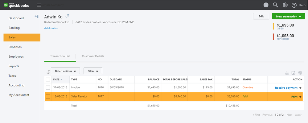Open table settings gear above Action column
This screenshot has height=123, width=308.
300,73
